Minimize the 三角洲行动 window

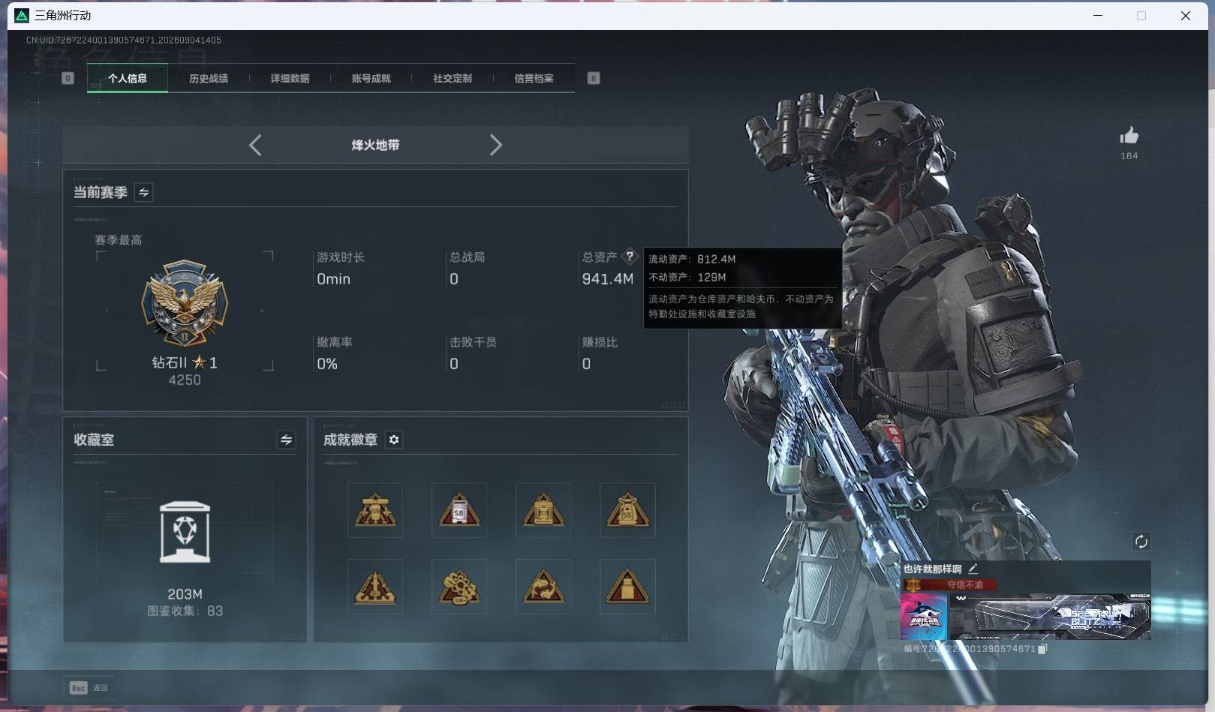[1098, 15]
